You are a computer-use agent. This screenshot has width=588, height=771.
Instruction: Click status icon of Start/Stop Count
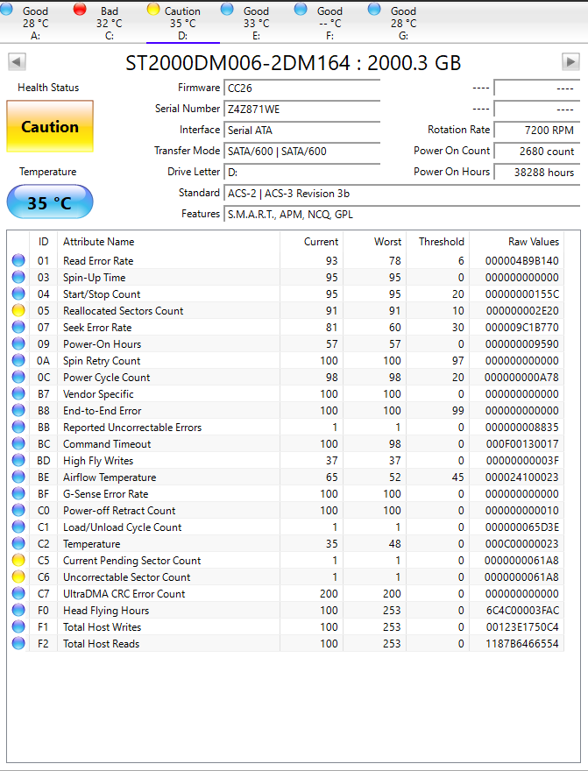tap(18, 294)
